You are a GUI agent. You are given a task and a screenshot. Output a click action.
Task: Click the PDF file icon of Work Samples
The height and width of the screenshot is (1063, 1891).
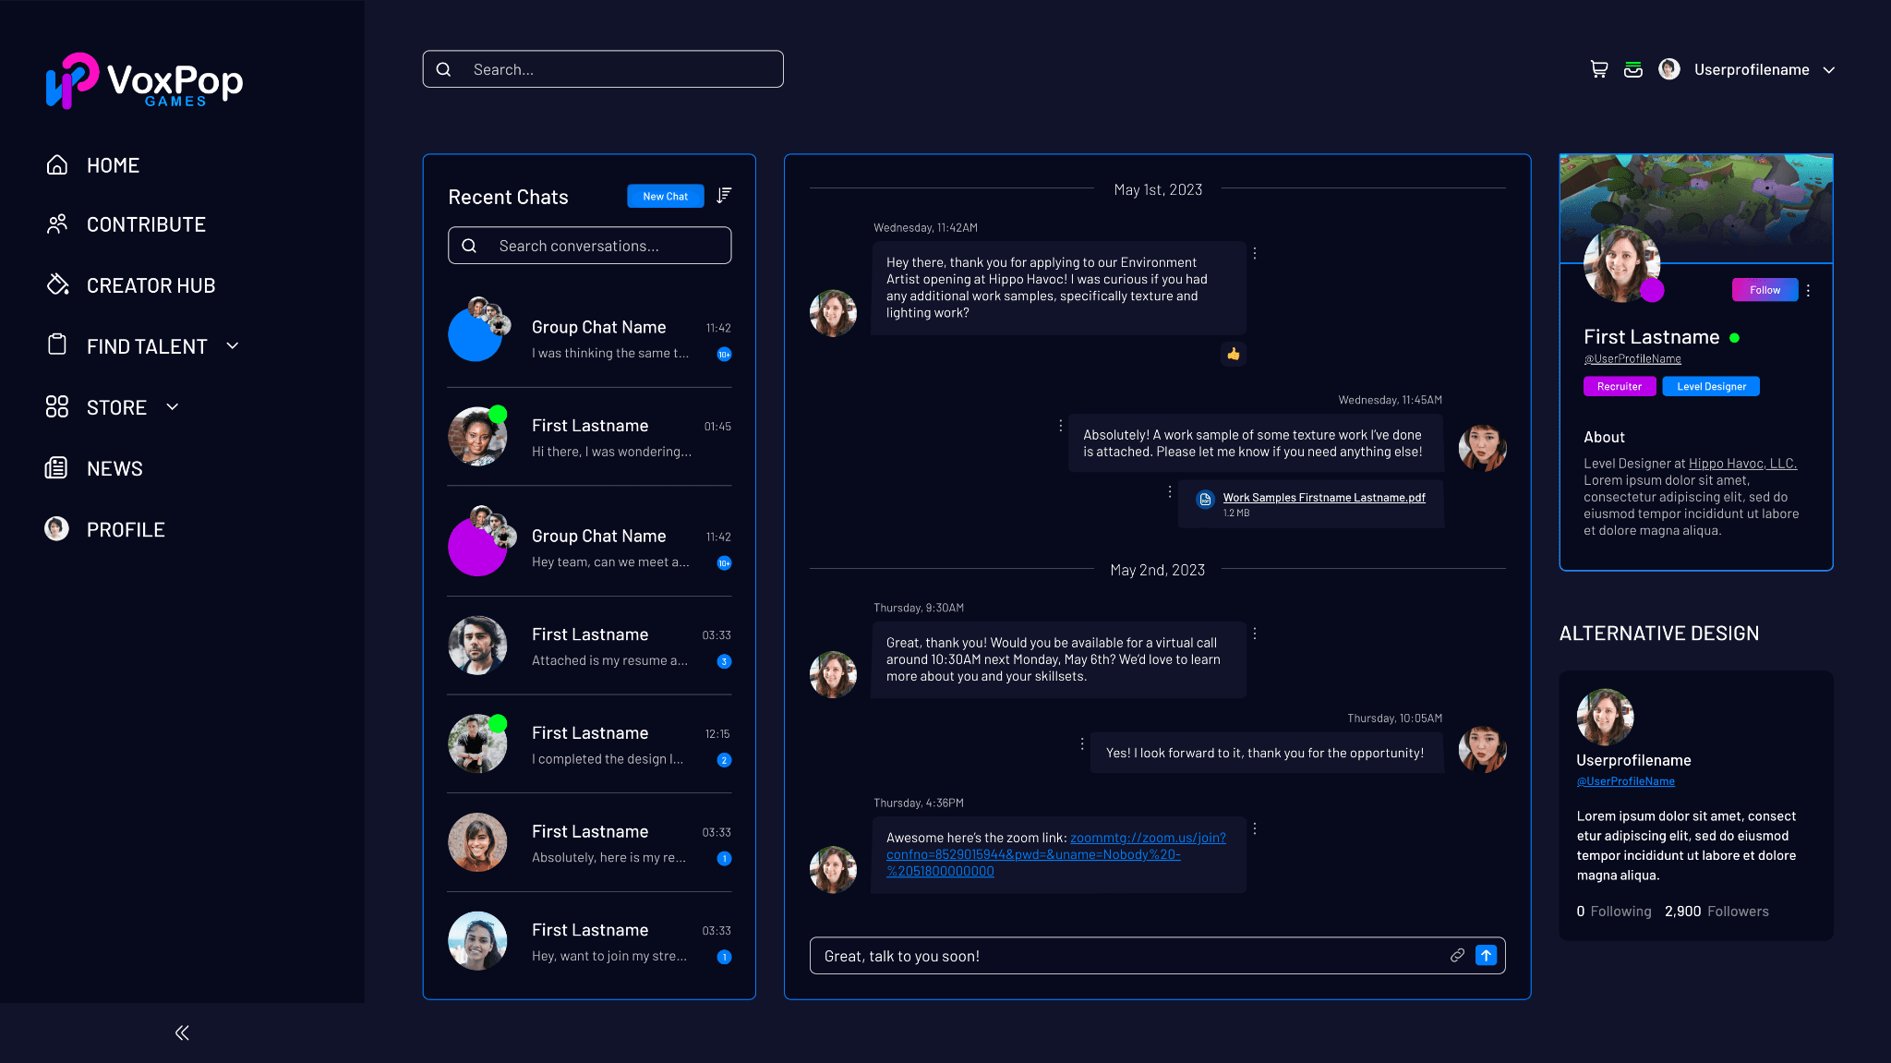1205,499
